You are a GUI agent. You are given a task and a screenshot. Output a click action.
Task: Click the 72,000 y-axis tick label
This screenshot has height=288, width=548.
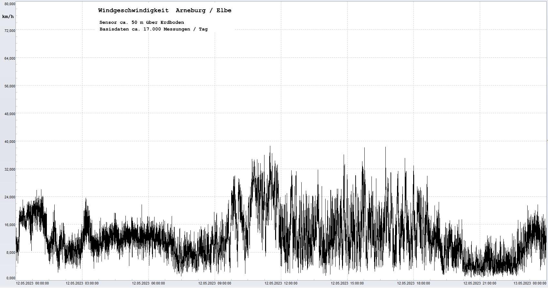click(9, 31)
